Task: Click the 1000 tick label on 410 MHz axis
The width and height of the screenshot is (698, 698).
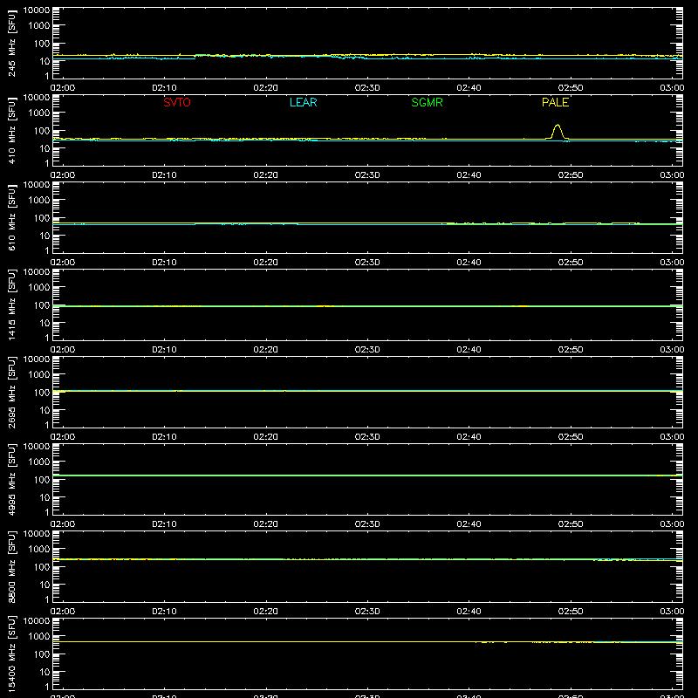Action: coord(39,113)
